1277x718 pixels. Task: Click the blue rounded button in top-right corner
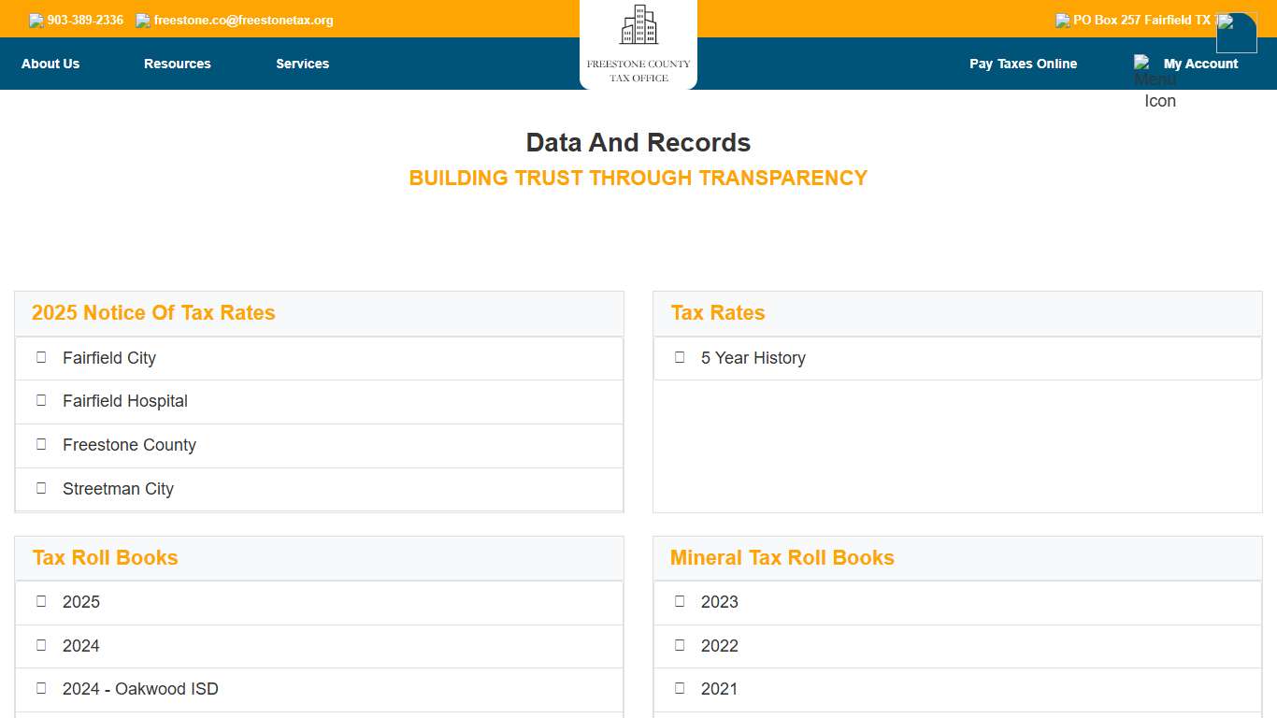coord(1236,33)
